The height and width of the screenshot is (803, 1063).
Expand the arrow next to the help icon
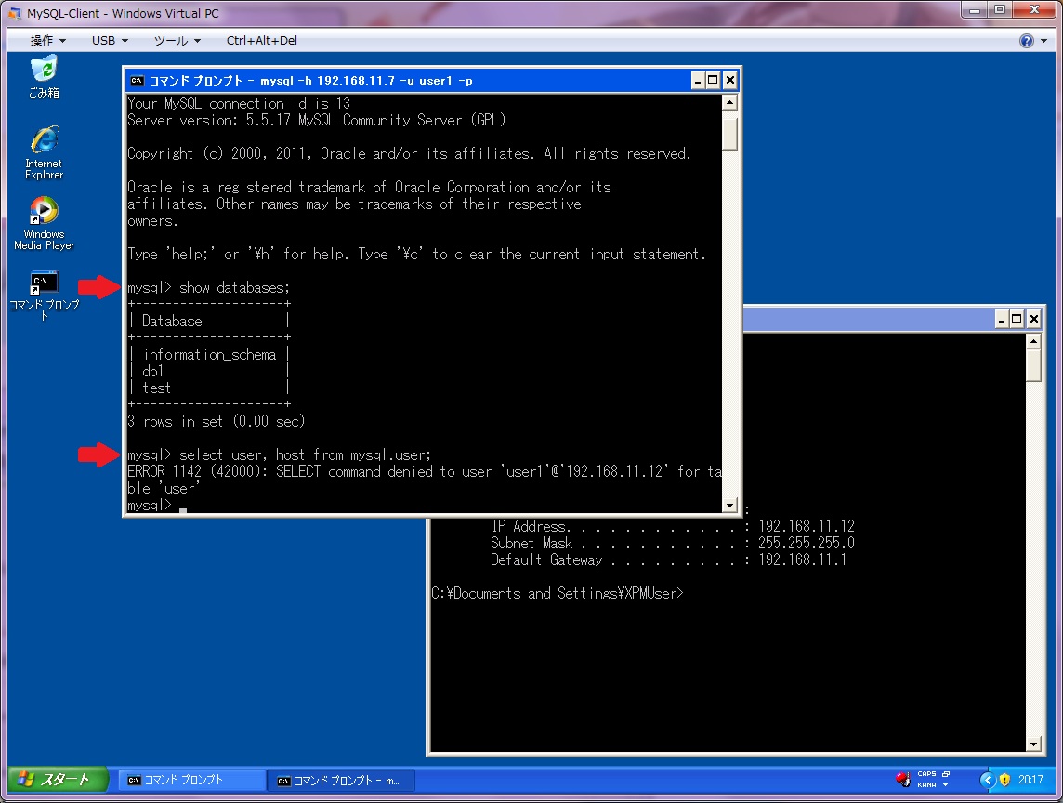(1044, 41)
